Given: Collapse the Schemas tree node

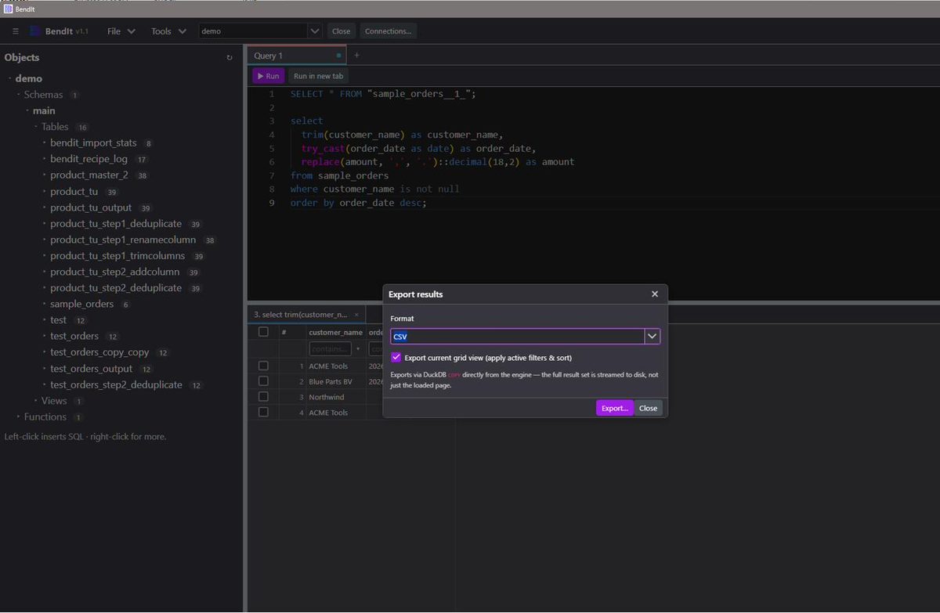Looking at the screenshot, I should point(18,95).
